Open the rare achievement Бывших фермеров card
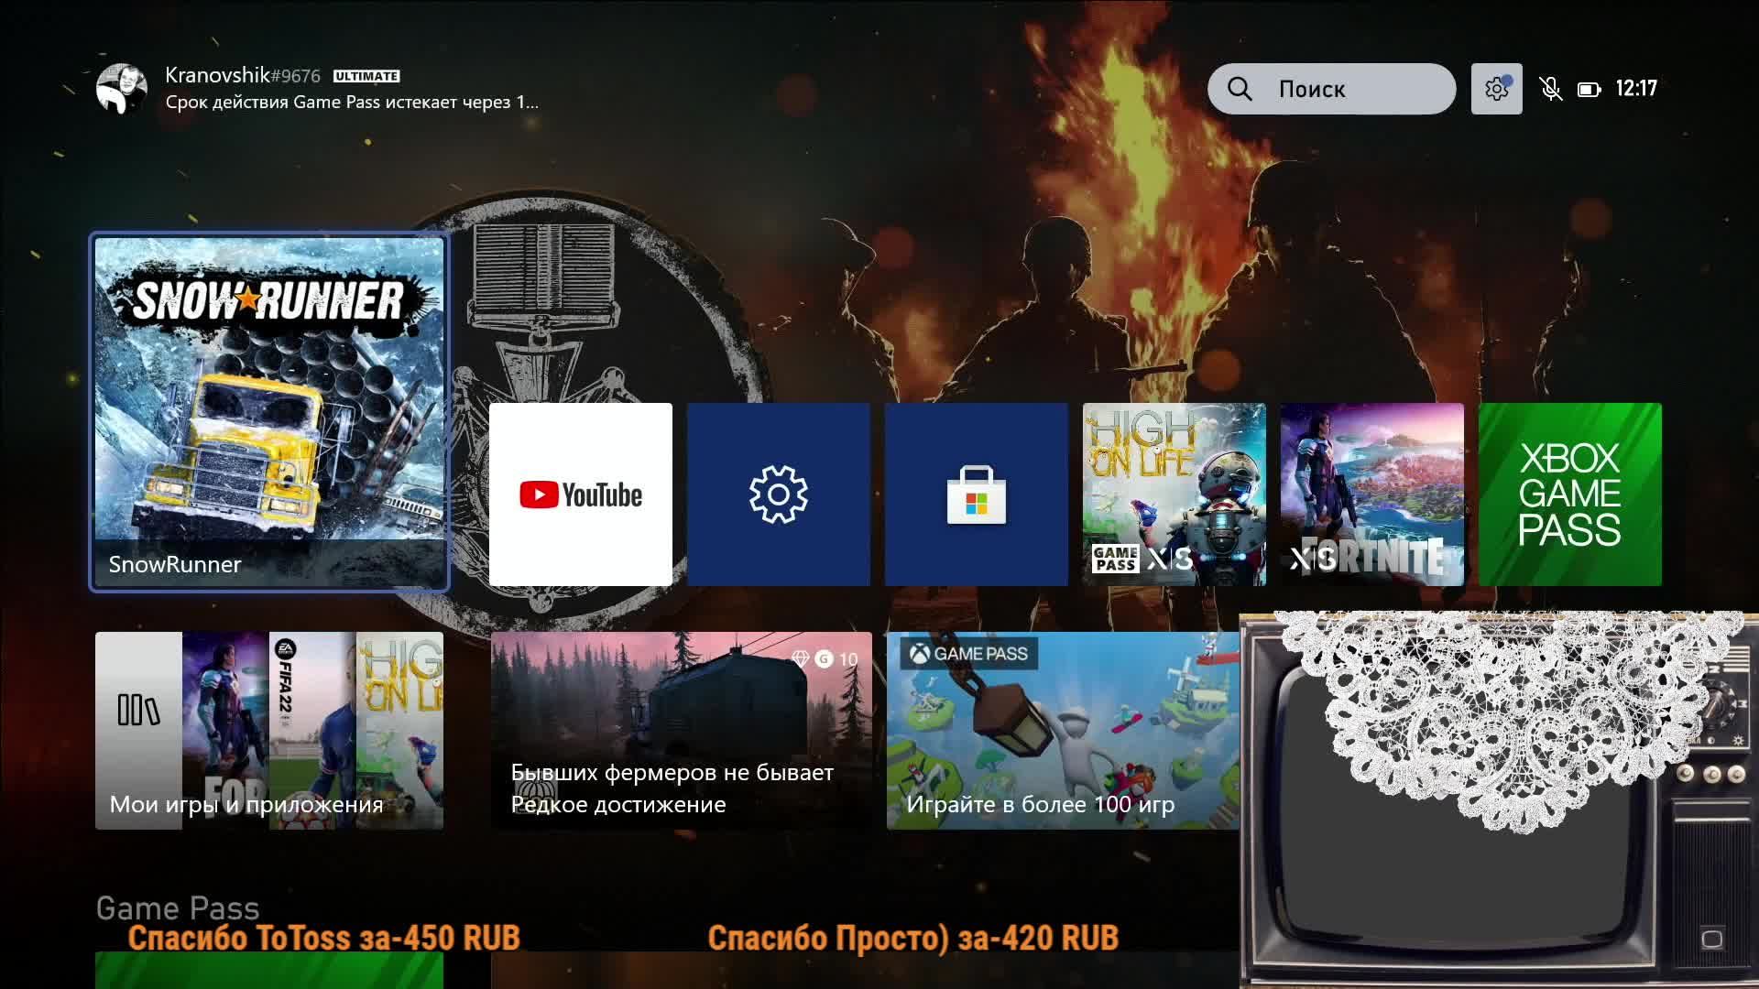This screenshot has width=1759, height=989. 682,731
